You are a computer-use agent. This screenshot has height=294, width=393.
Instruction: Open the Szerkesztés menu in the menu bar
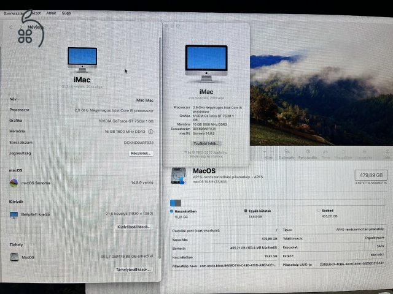(14, 13)
